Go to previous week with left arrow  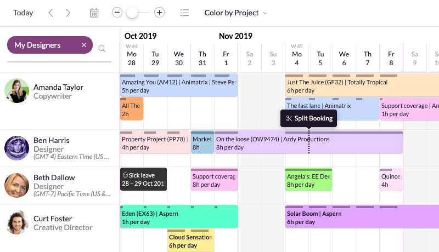(x=50, y=13)
